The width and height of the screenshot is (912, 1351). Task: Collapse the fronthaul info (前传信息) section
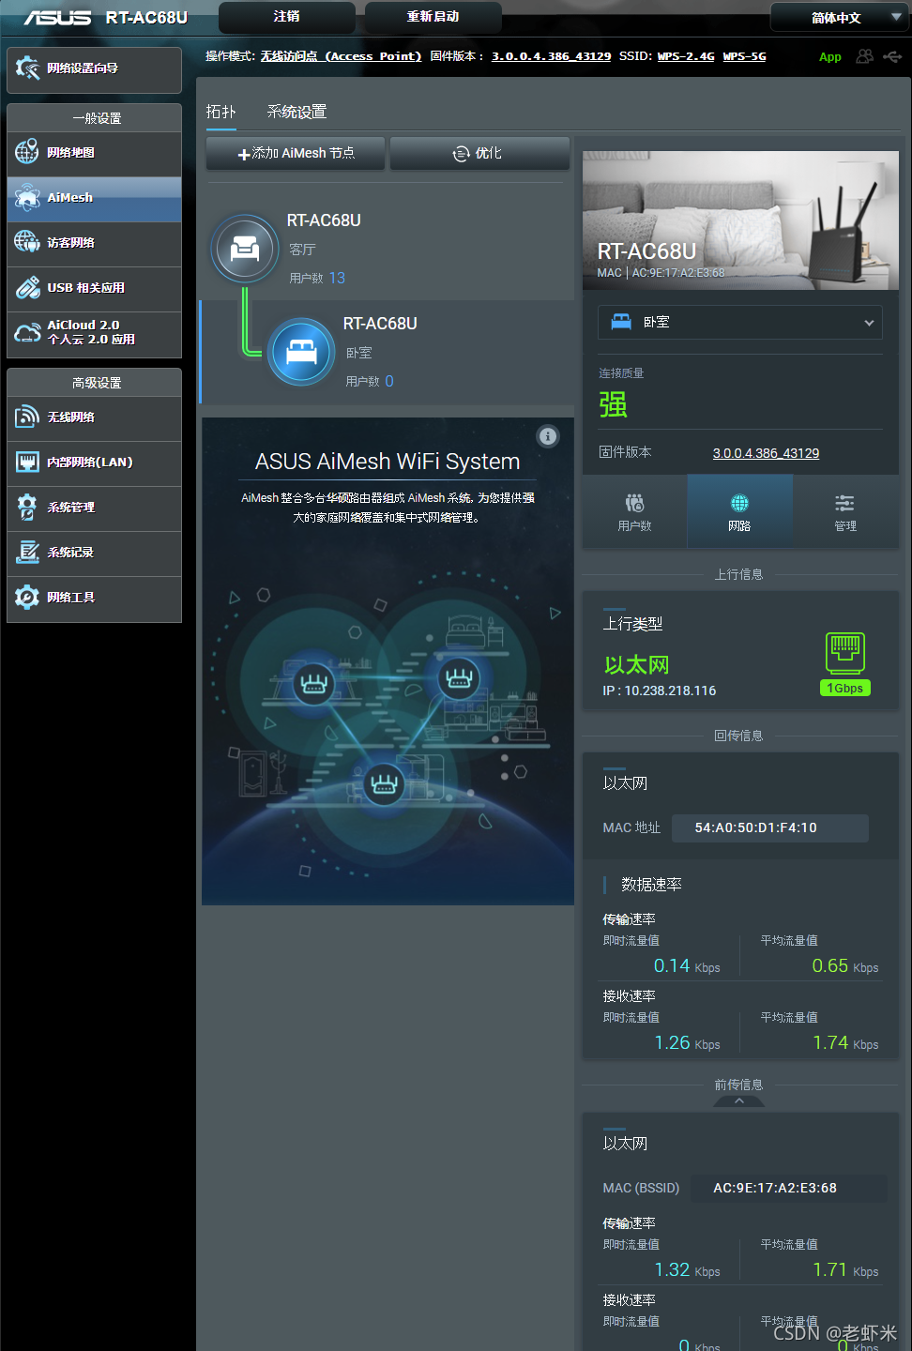738,1101
